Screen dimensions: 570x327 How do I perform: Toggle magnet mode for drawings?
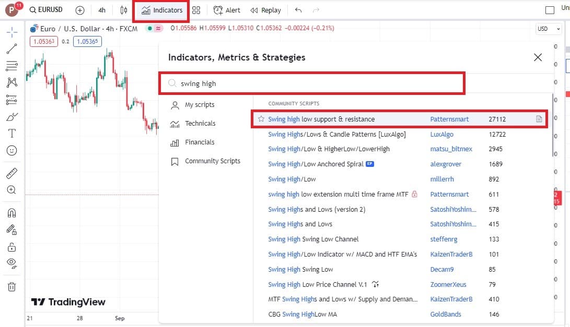[x=11, y=213]
